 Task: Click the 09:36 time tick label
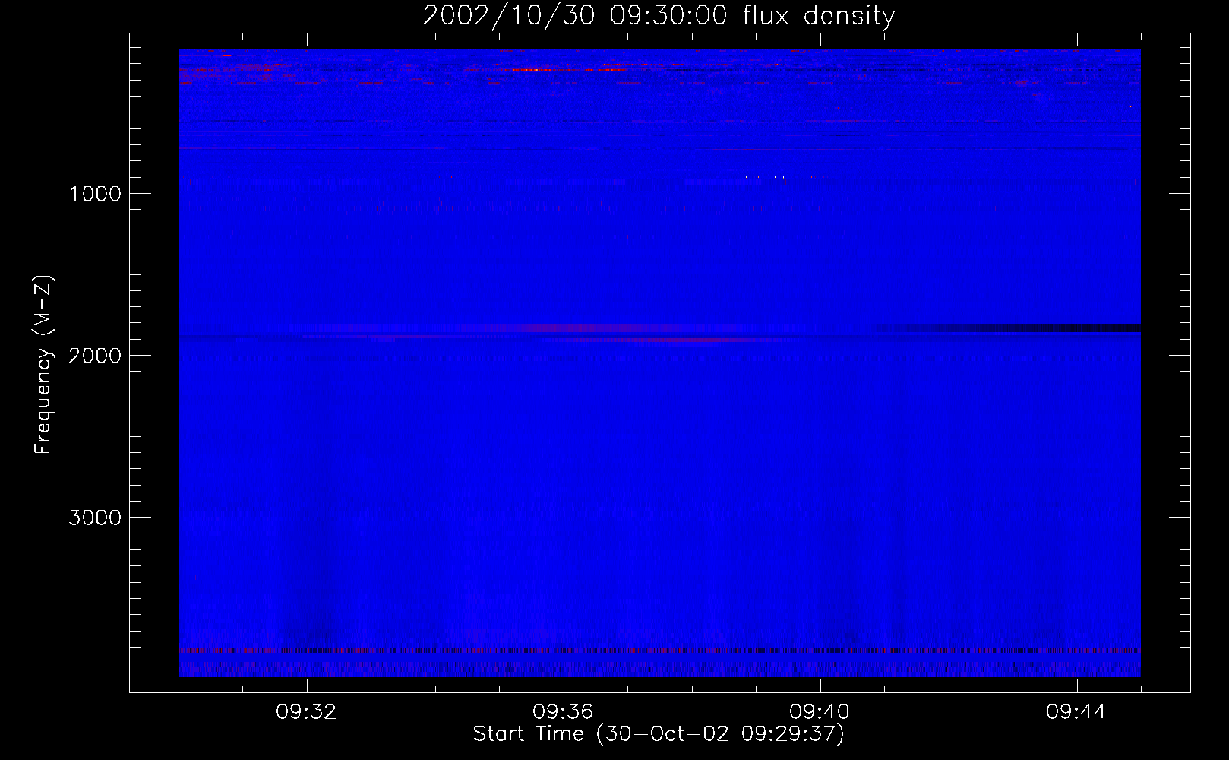tap(563, 712)
